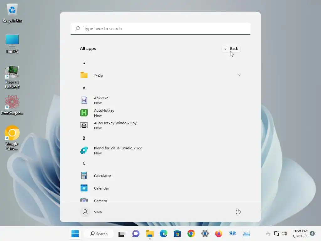Open the Settings gear in the taskbar

coord(205,233)
